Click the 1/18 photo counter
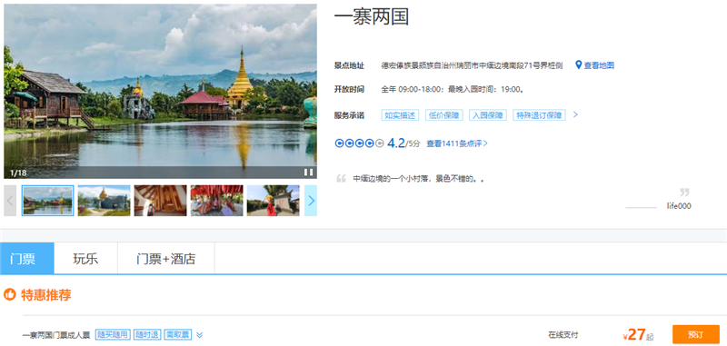The width and height of the screenshot is (727, 346). (18, 173)
